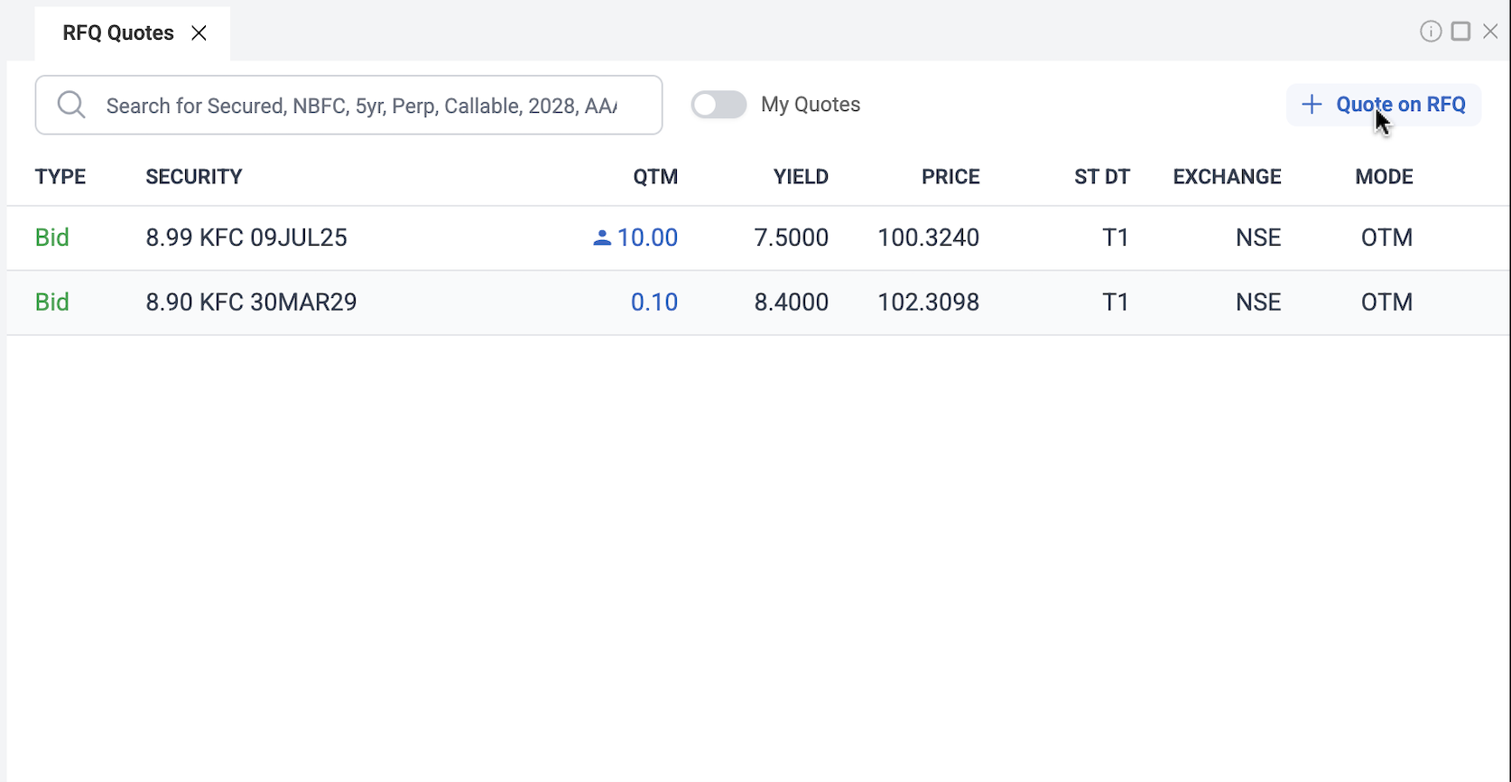The image size is (1511, 782).
Task: Close the panel with the top-right X
Action: pyautogui.click(x=1490, y=32)
